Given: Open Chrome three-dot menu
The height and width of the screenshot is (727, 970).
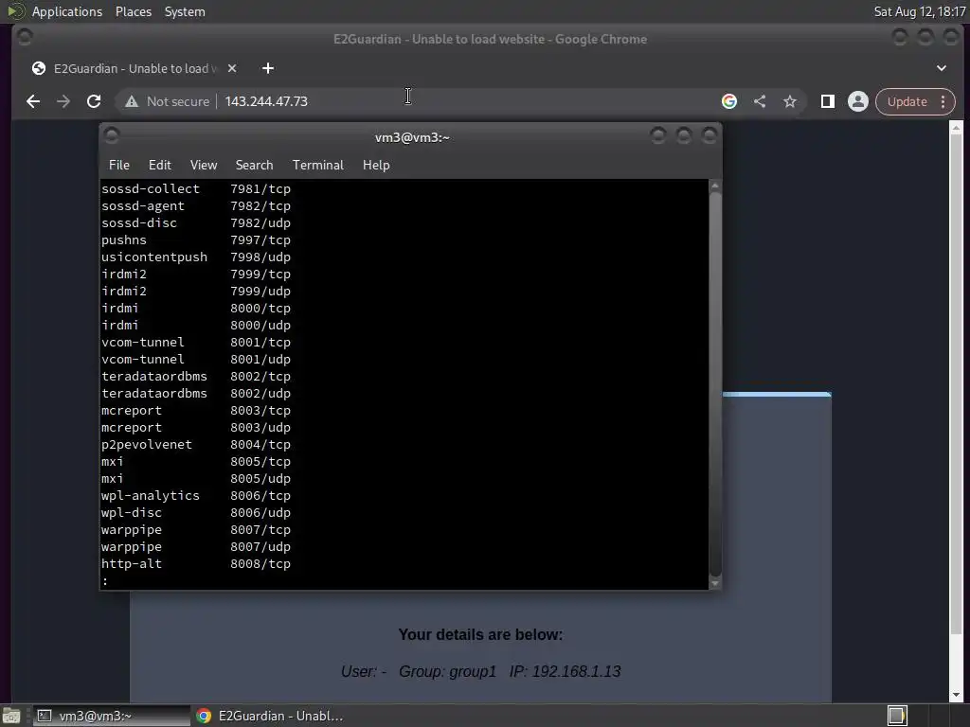Looking at the screenshot, I should point(943,101).
